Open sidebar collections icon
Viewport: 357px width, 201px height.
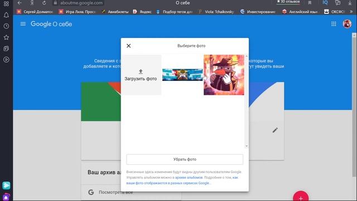(6, 49)
